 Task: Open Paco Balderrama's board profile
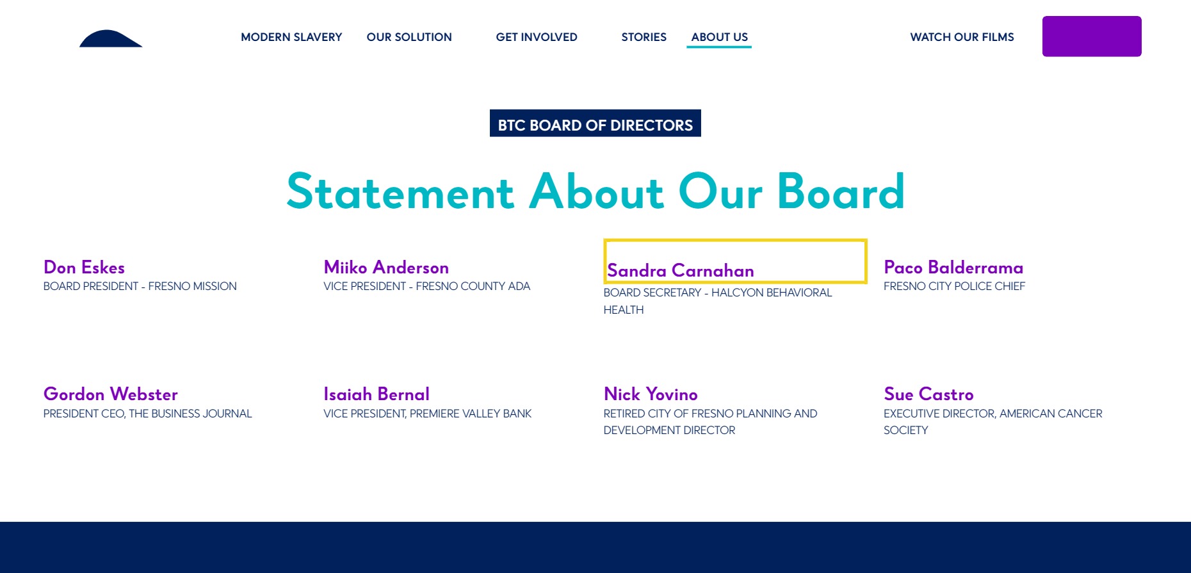tap(953, 267)
